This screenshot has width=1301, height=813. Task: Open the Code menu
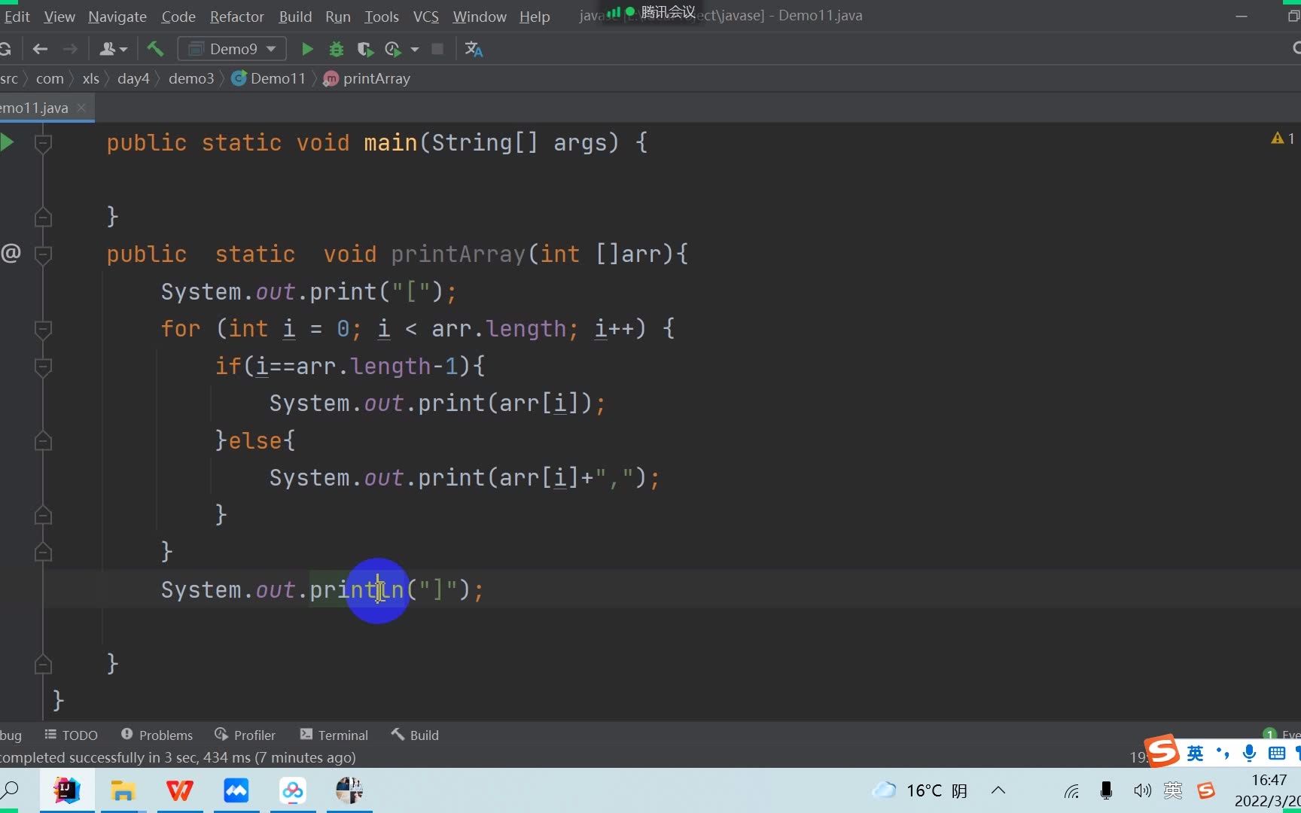[178, 17]
